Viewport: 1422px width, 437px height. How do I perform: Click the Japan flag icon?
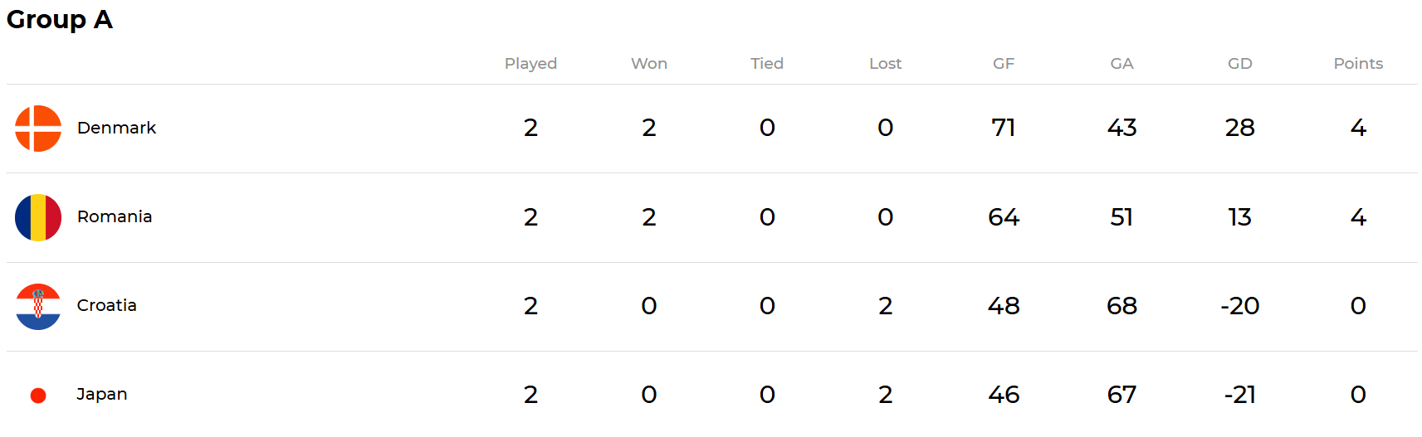click(38, 396)
